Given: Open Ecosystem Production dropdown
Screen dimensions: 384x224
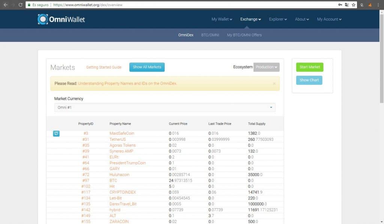Looking at the screenshot, I should pos(267,67).
